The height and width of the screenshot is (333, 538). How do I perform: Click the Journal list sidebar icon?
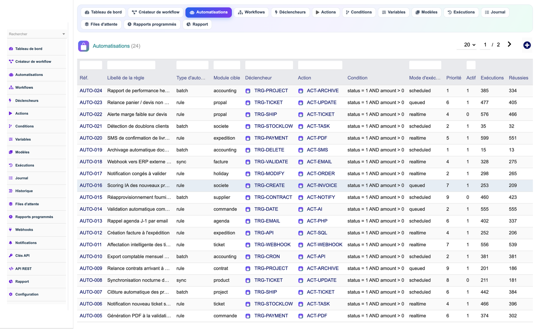tap(11, 178)
